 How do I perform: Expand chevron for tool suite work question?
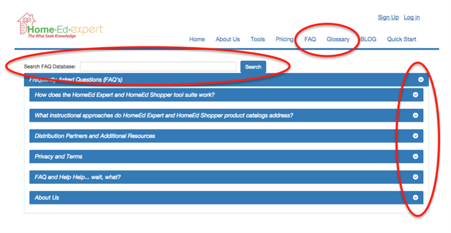tap(415, 95)
